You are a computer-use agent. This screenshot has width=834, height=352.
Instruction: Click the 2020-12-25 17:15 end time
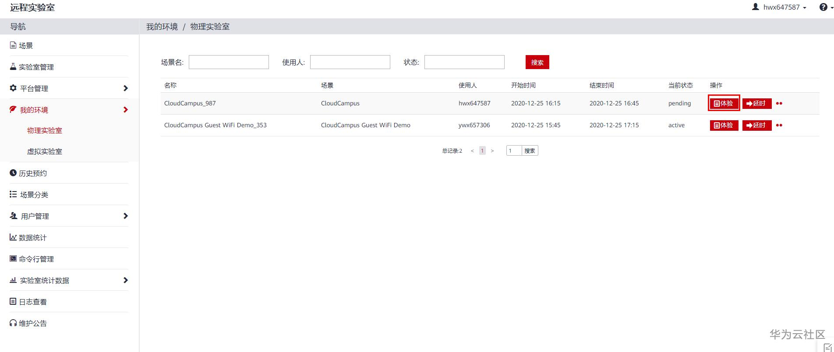point(614,125)
